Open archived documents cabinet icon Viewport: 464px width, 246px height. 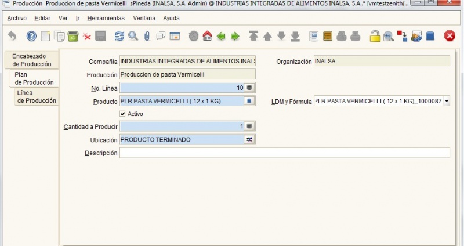328,36
